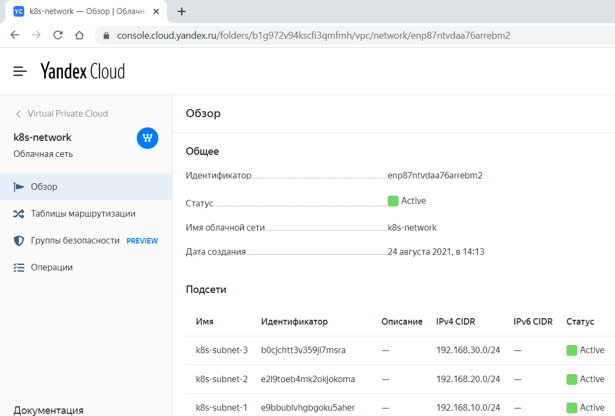Screen dimensions: 615x416
Task: Reload the current page
Action: point(58,35)
